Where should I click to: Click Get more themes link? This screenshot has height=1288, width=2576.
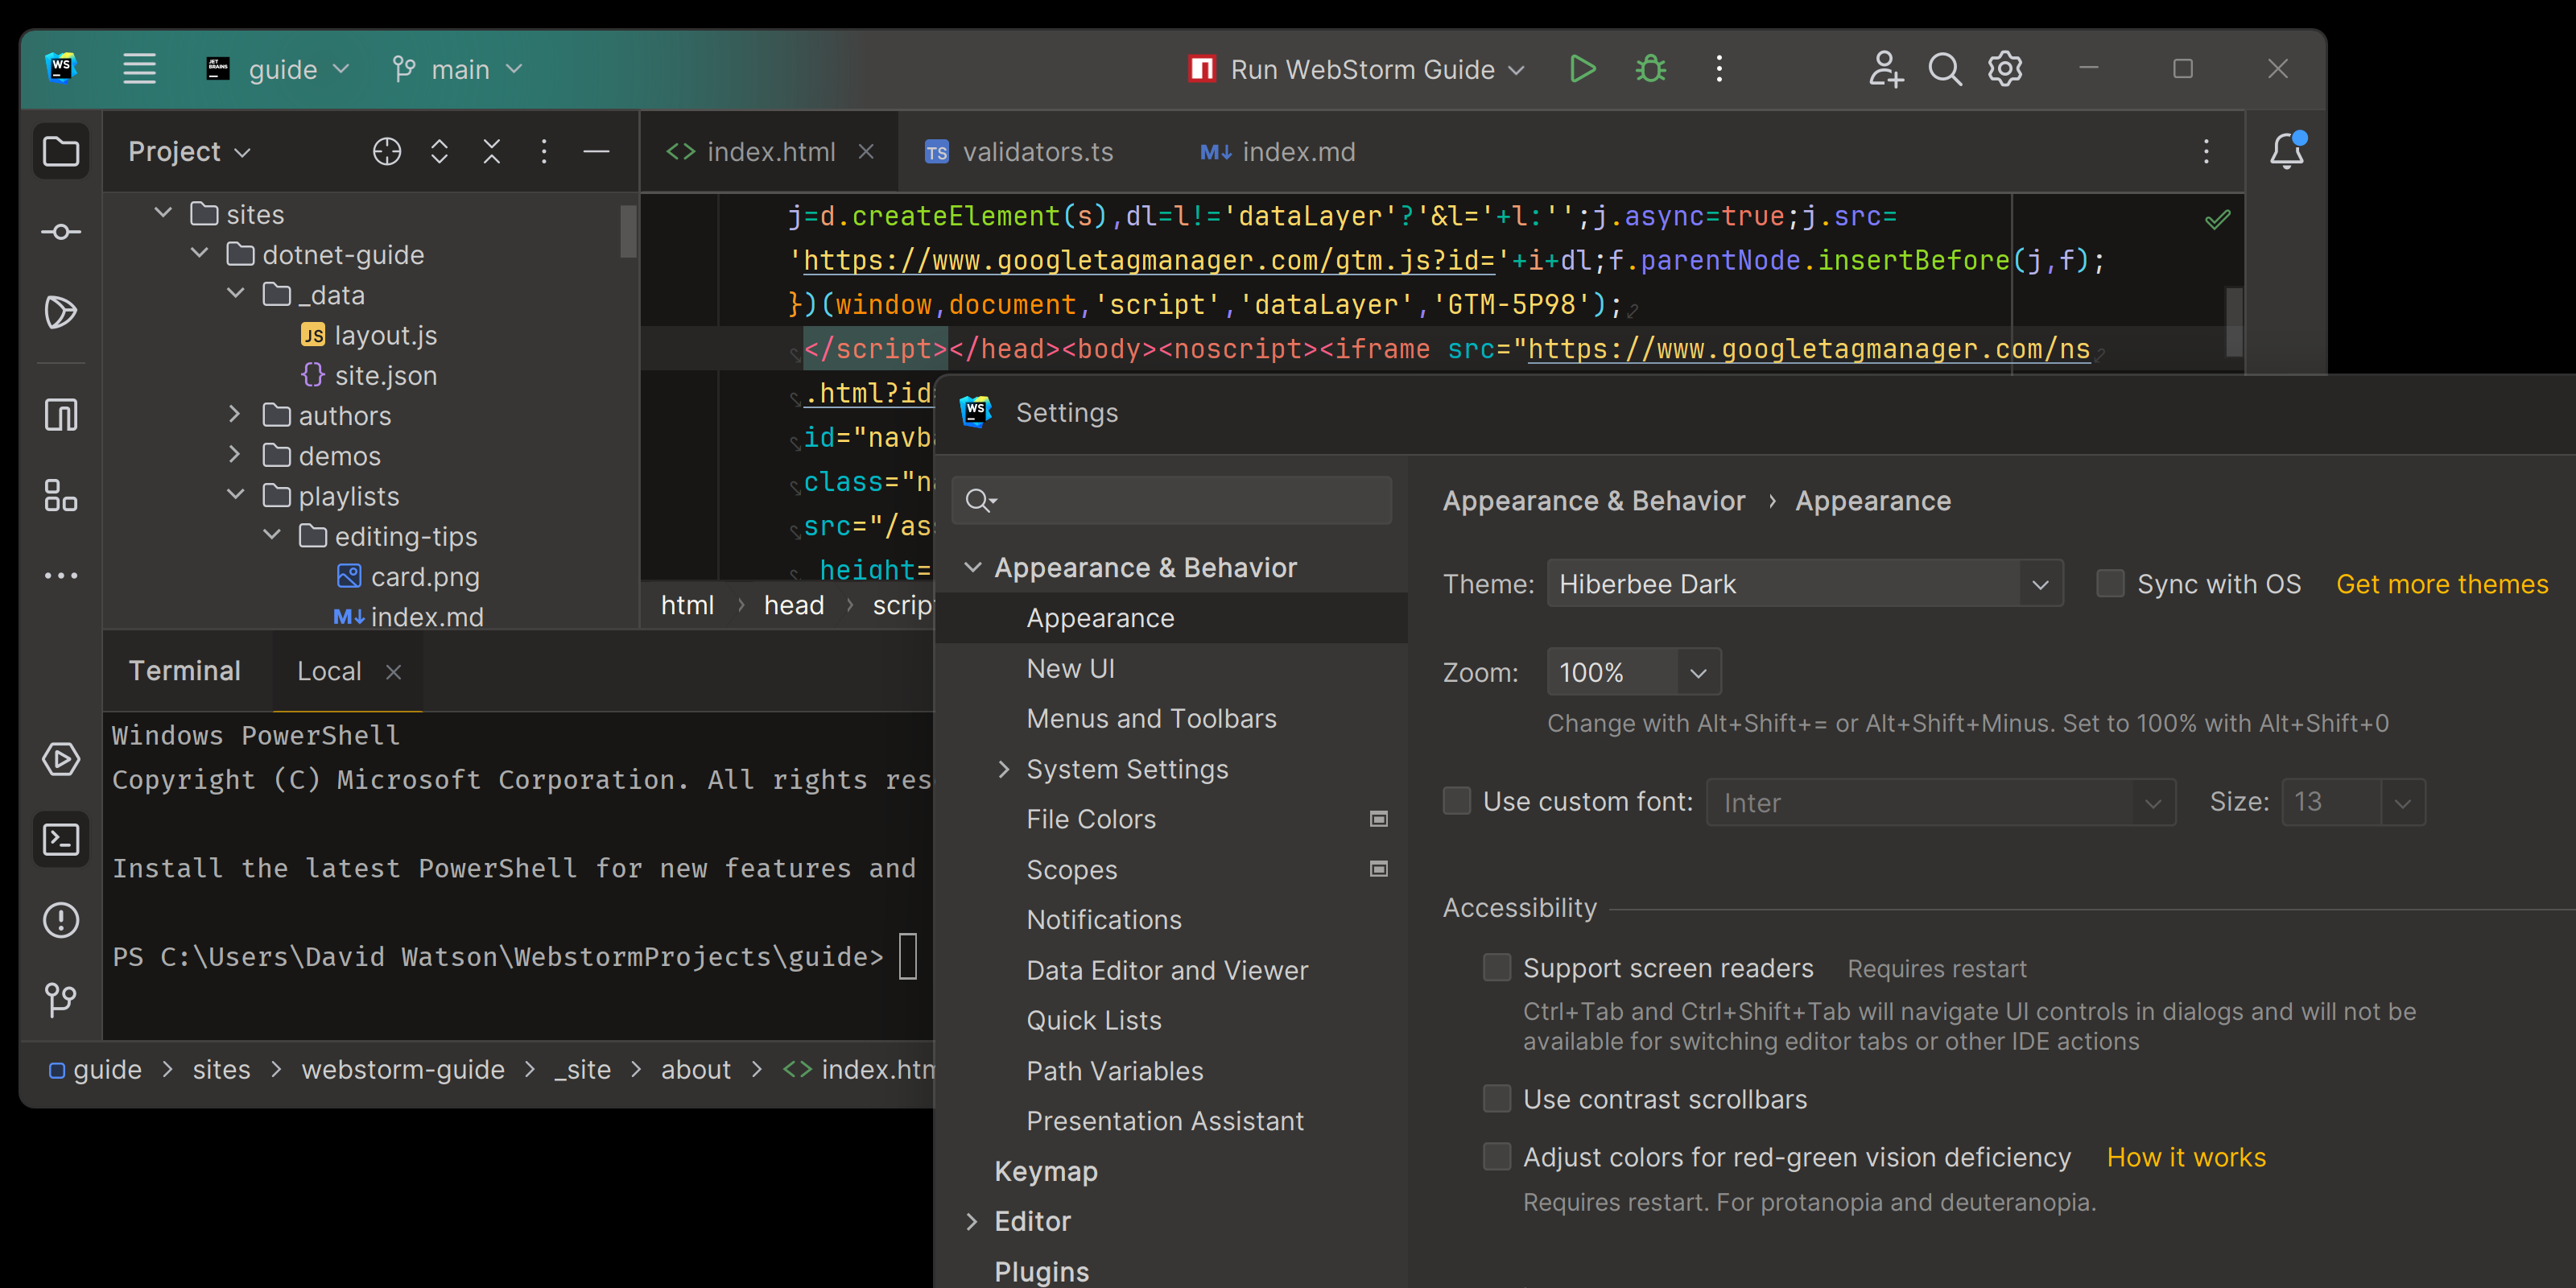coord(2442,584)
